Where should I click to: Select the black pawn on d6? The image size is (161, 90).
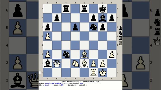75,27
